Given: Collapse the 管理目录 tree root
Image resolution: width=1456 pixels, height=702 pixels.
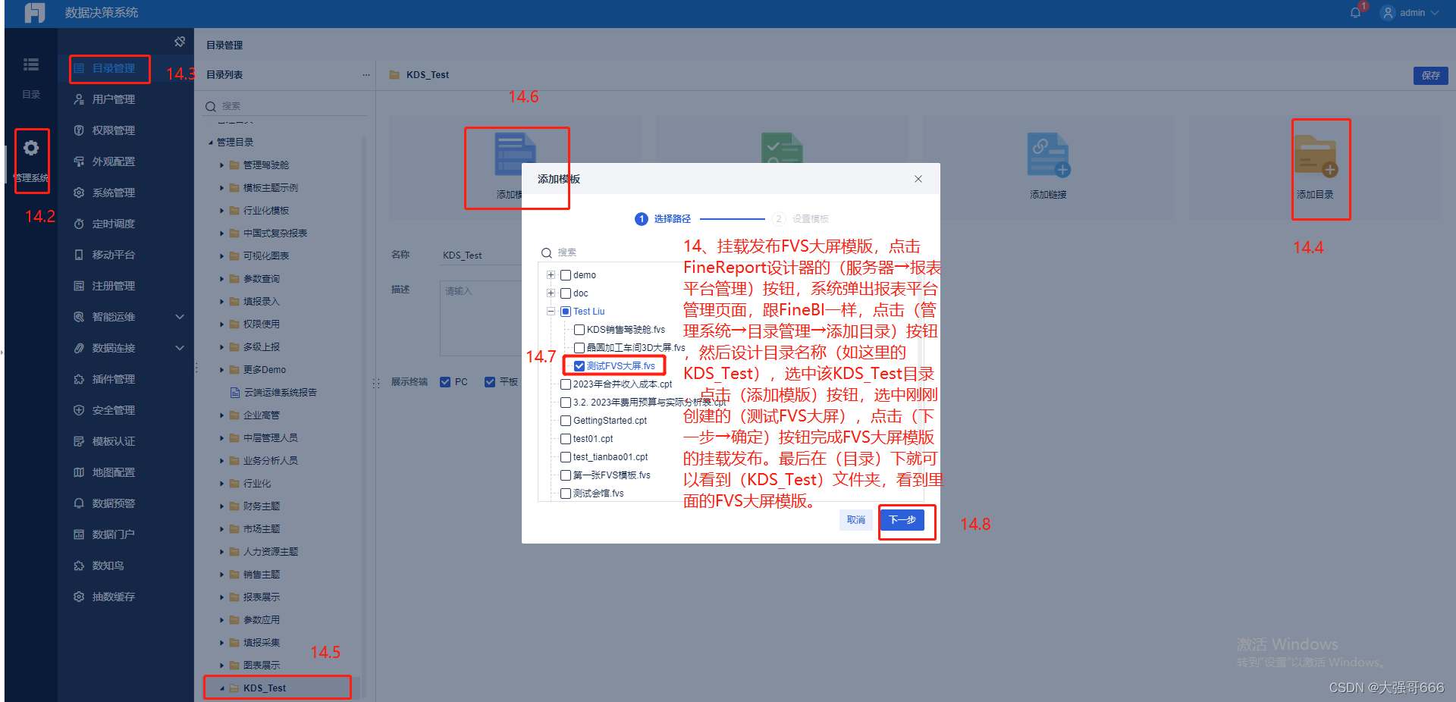Looking at the screenshot, I should tap(211, 143).
